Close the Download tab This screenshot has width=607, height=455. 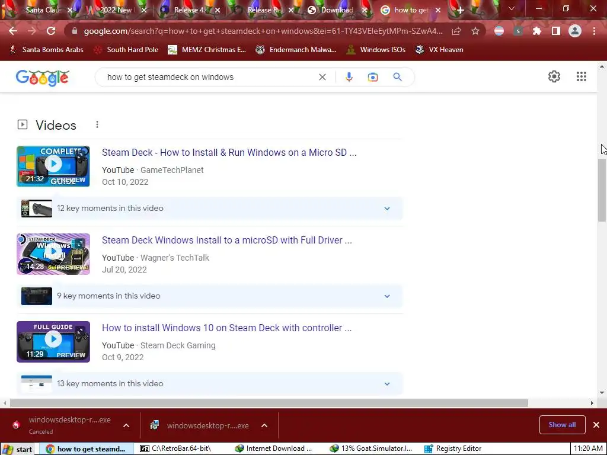click(365, 11)
